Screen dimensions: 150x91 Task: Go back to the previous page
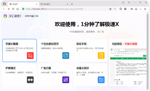4,9
